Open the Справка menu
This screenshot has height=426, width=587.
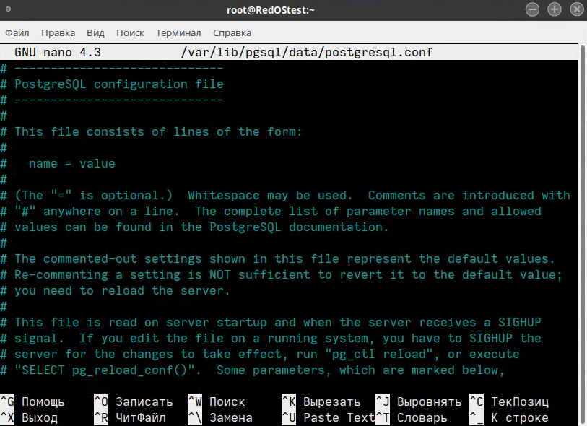pos(231,32)
